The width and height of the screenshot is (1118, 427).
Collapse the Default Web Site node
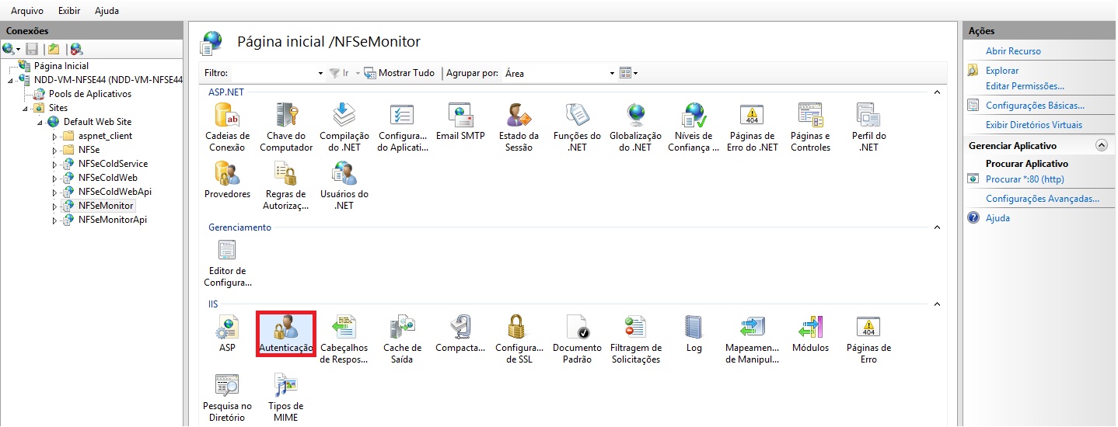pos(40,122)
